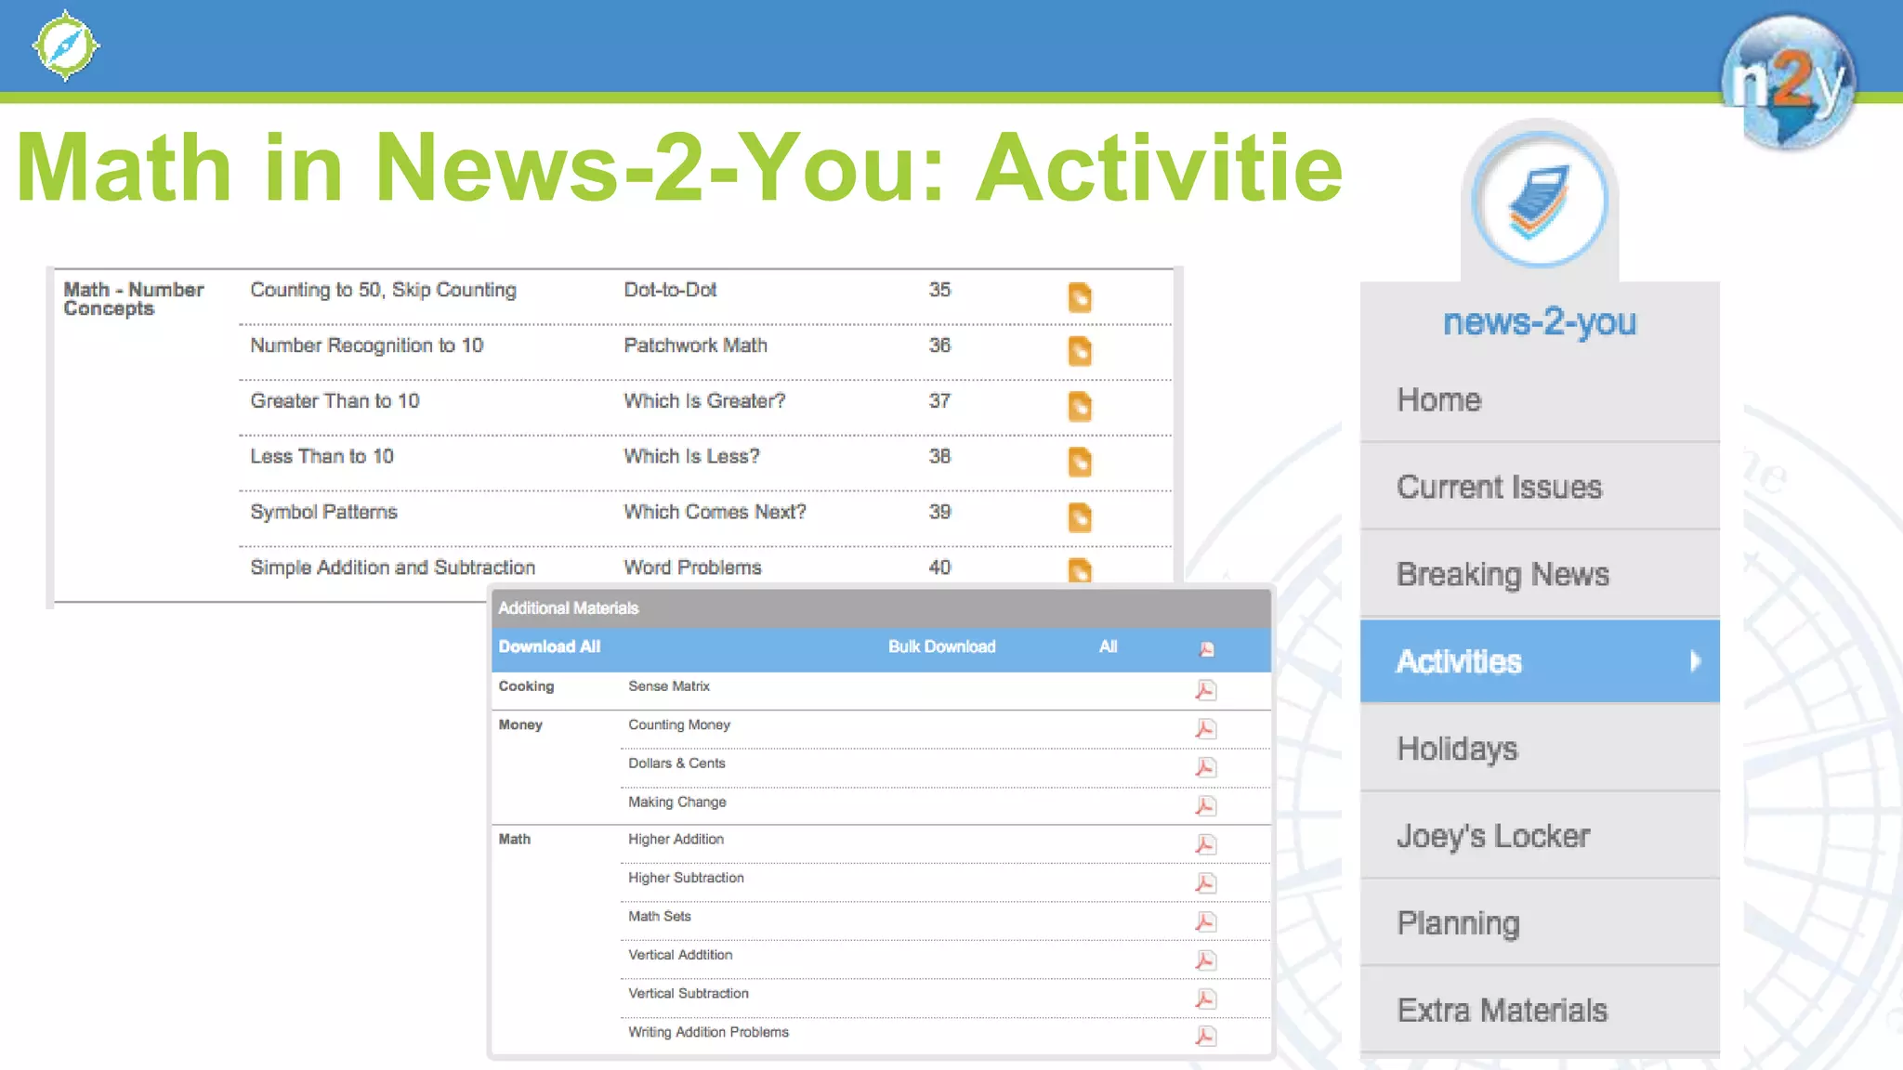1903x1070 pixels.
Task: Click the n2y globe logo
Action: point(1789,82)
